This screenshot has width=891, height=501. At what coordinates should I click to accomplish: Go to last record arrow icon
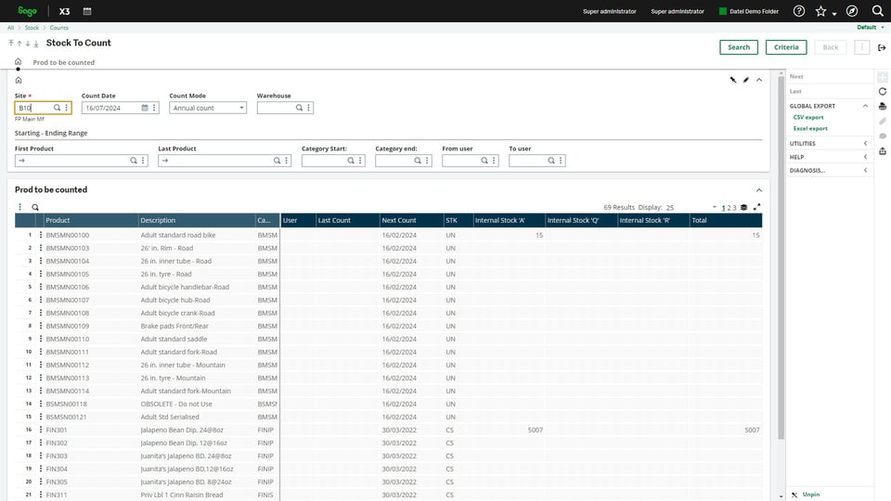pos(36,44)
